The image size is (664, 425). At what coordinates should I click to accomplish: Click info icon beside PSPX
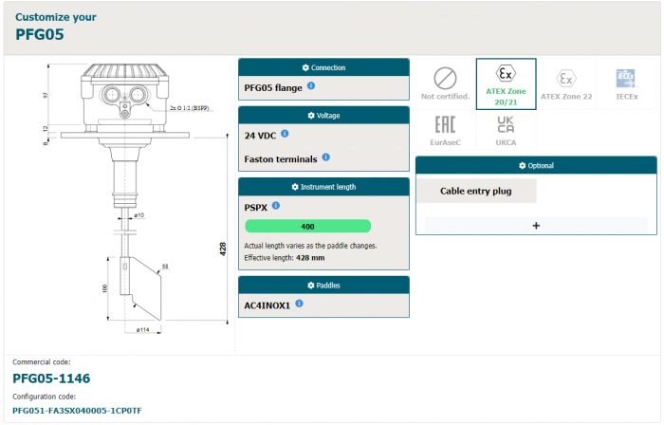pos(276,205)
